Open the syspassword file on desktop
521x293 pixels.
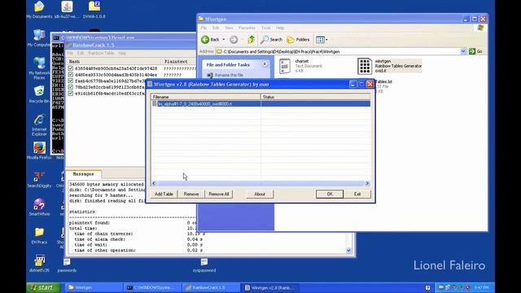click(x=204, y=265)
